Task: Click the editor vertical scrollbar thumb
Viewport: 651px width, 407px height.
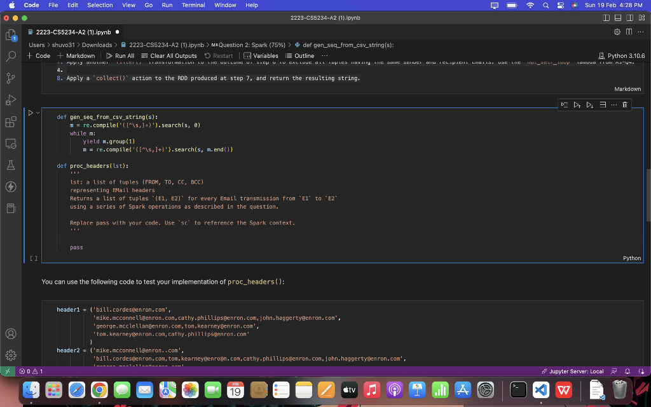Action: tap(648, 195)
